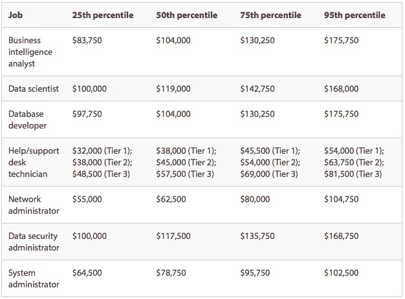Screen dimensions: 405x299
Task: Click the 25th percentile column header
Action: coord(103,15)
